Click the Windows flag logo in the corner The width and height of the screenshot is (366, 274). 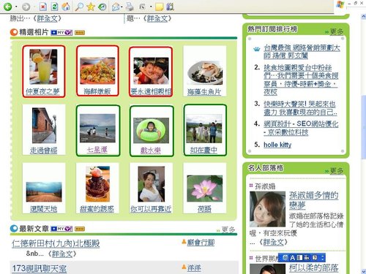[340, 4]
